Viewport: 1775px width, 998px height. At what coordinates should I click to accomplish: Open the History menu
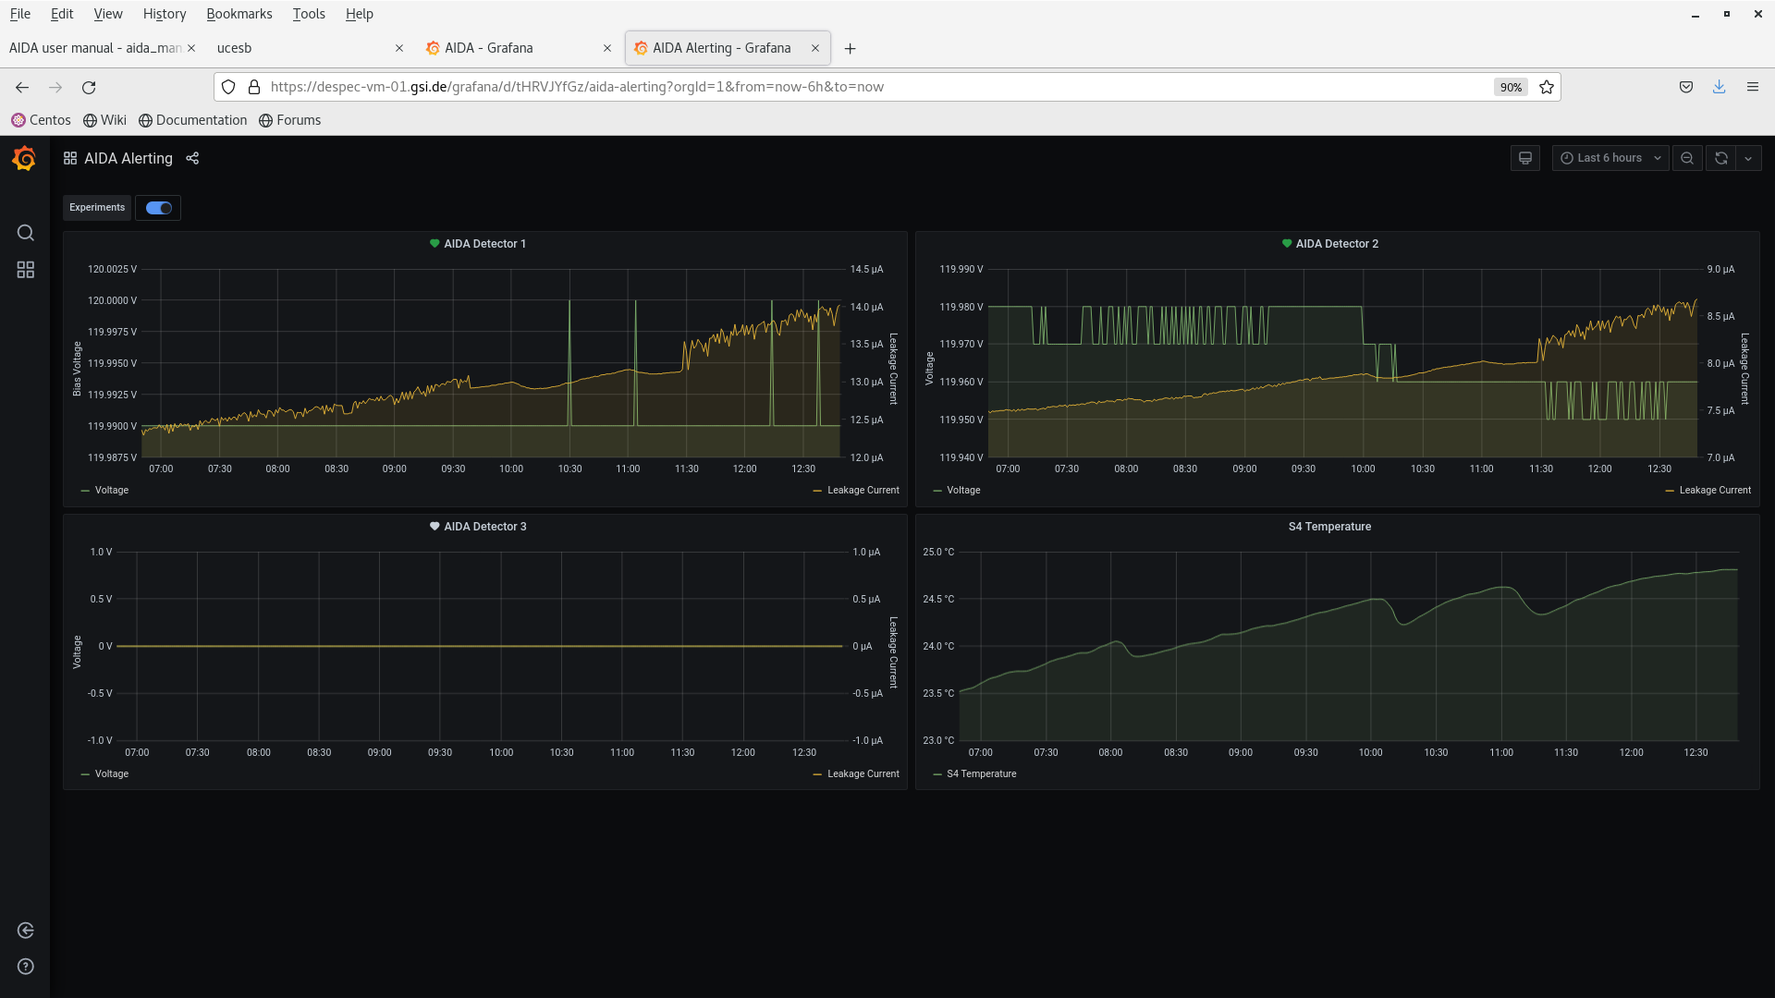click(165, 14)
